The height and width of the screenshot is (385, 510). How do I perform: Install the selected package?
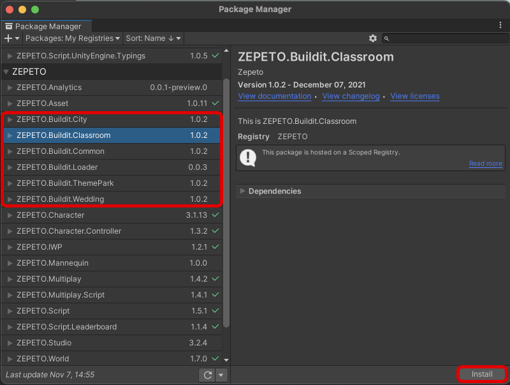[482, 374]
